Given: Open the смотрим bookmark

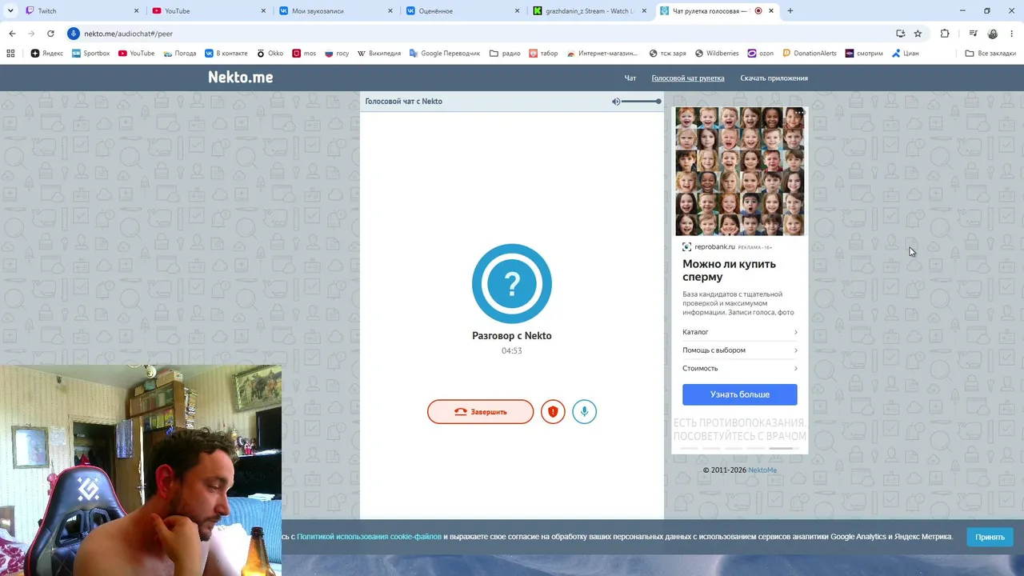Looking at the screenshot, I should [x=864, y=54].
